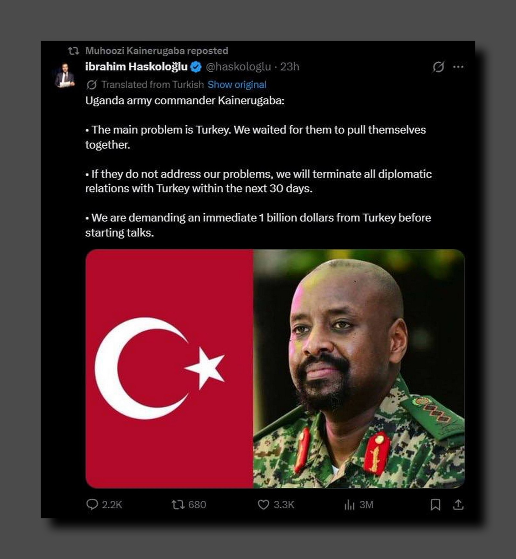Viewport: 516px width, 559px height.
Task: Share the tweet via upload icon
Action: tap(458, 504)
